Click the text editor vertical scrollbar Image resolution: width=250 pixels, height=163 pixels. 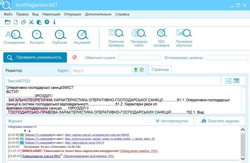[243, 100]
